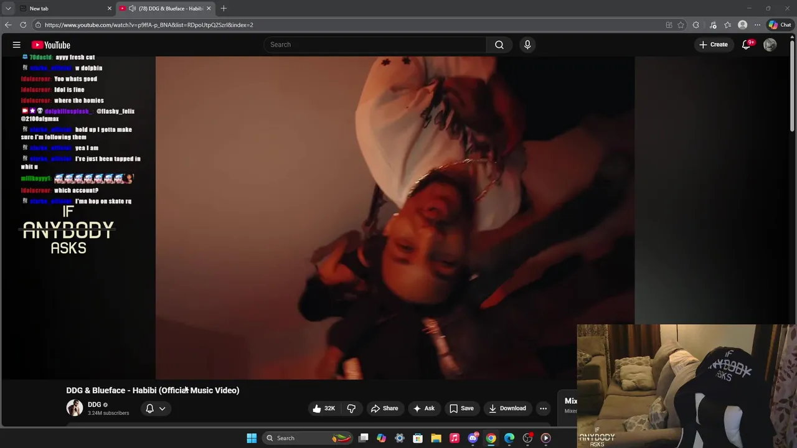Open the media control music note icon

[712, 25]
